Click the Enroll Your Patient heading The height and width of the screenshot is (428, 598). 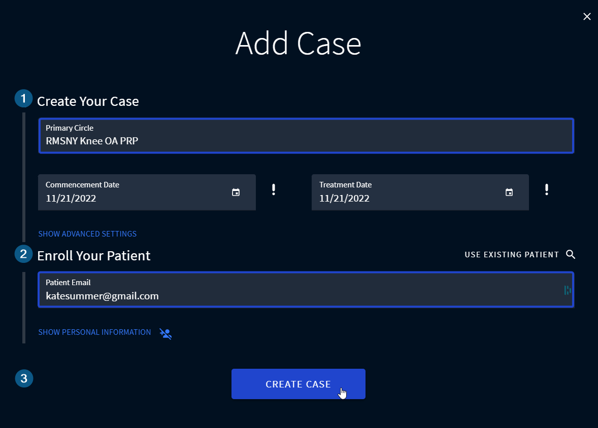click(x=94, y=256)
